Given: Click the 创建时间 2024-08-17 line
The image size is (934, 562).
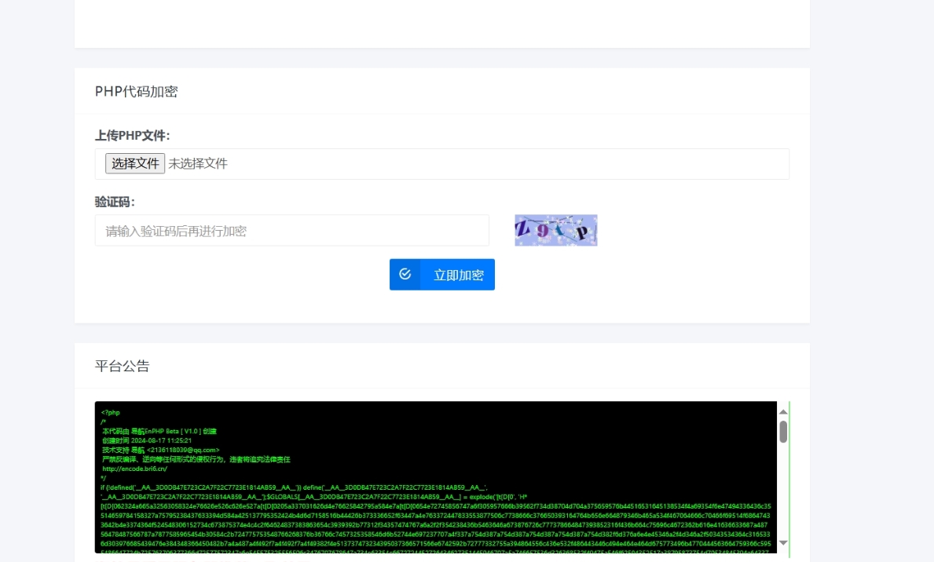Looking at the screenshot, I should click(x=147, y=440).
